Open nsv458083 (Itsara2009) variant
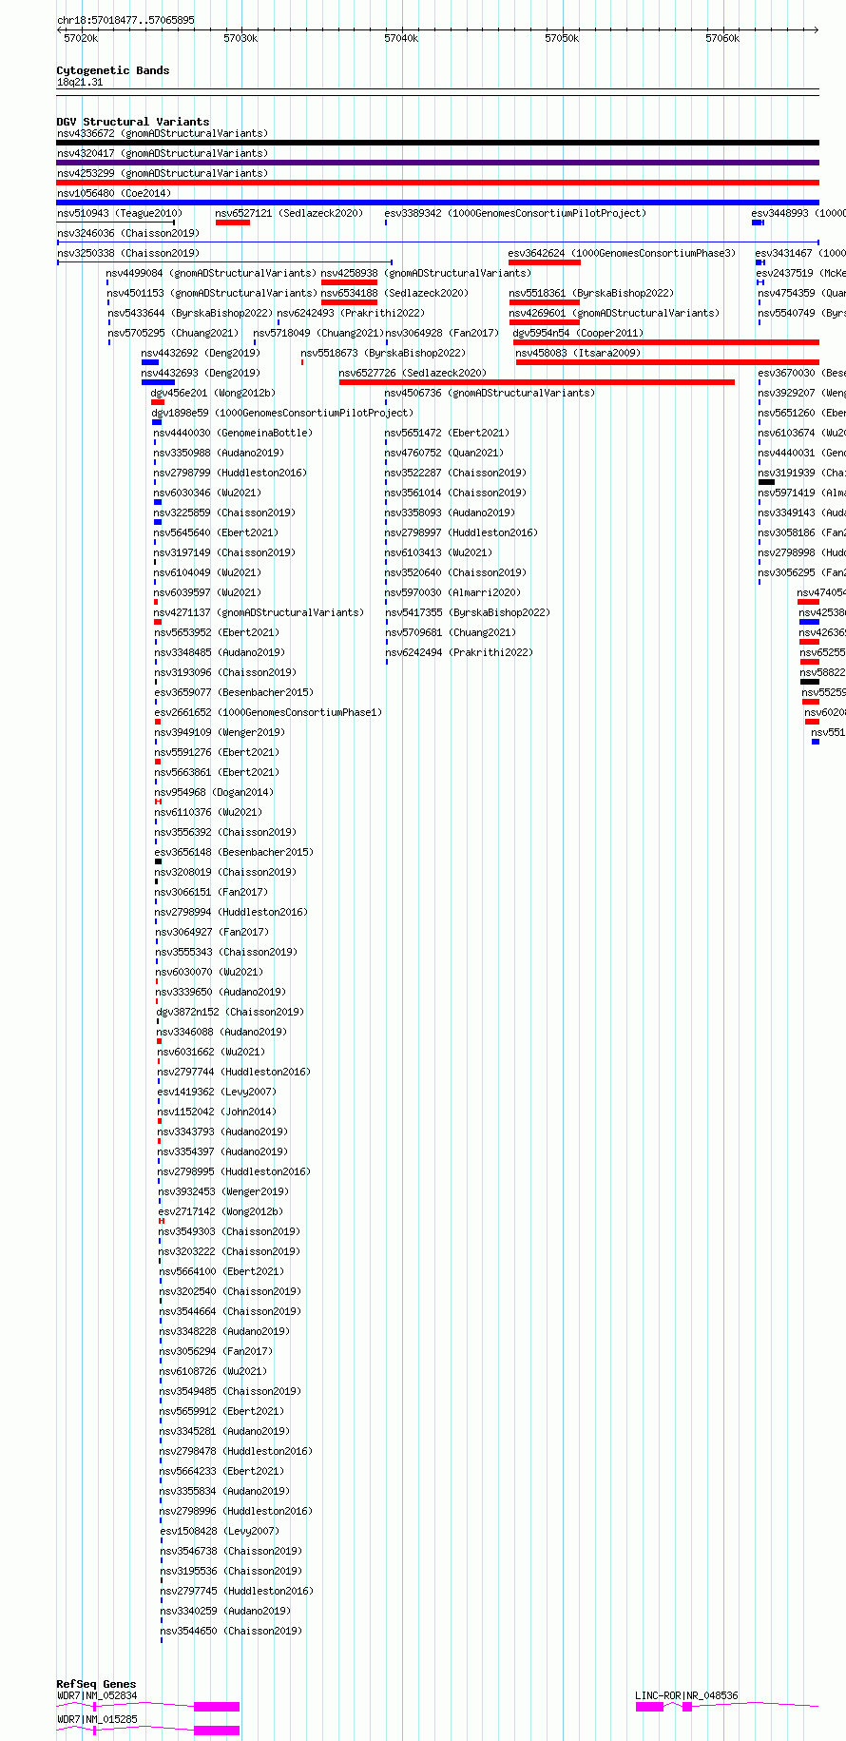The image size is (846, 1741). 578,353
